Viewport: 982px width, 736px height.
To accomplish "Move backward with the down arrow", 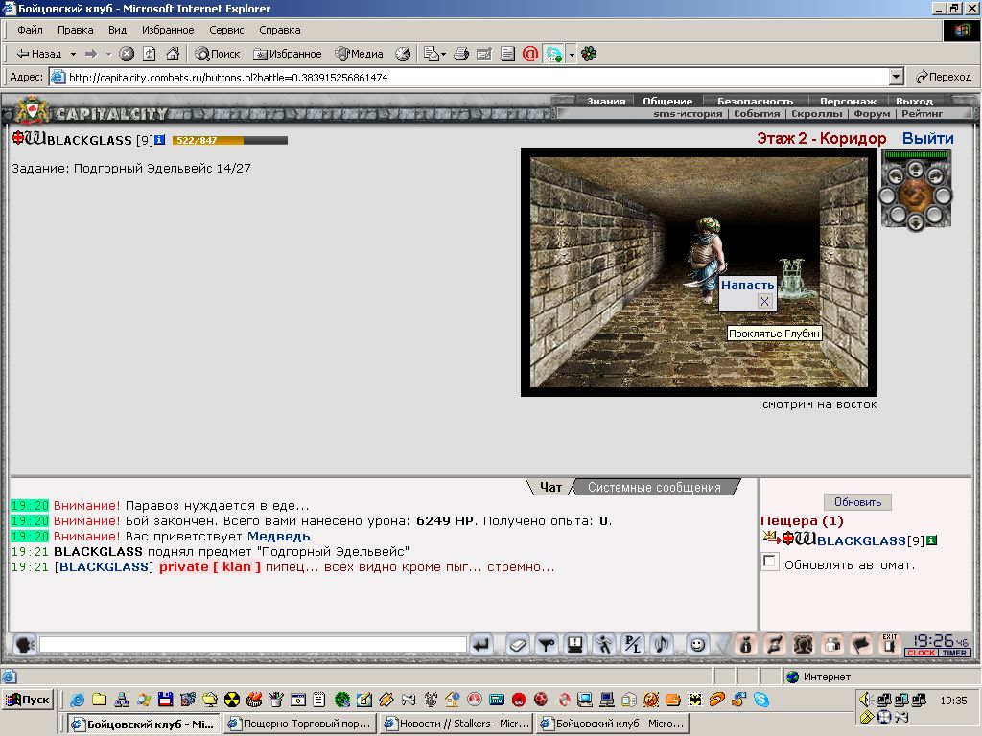I will coord(916,222).
